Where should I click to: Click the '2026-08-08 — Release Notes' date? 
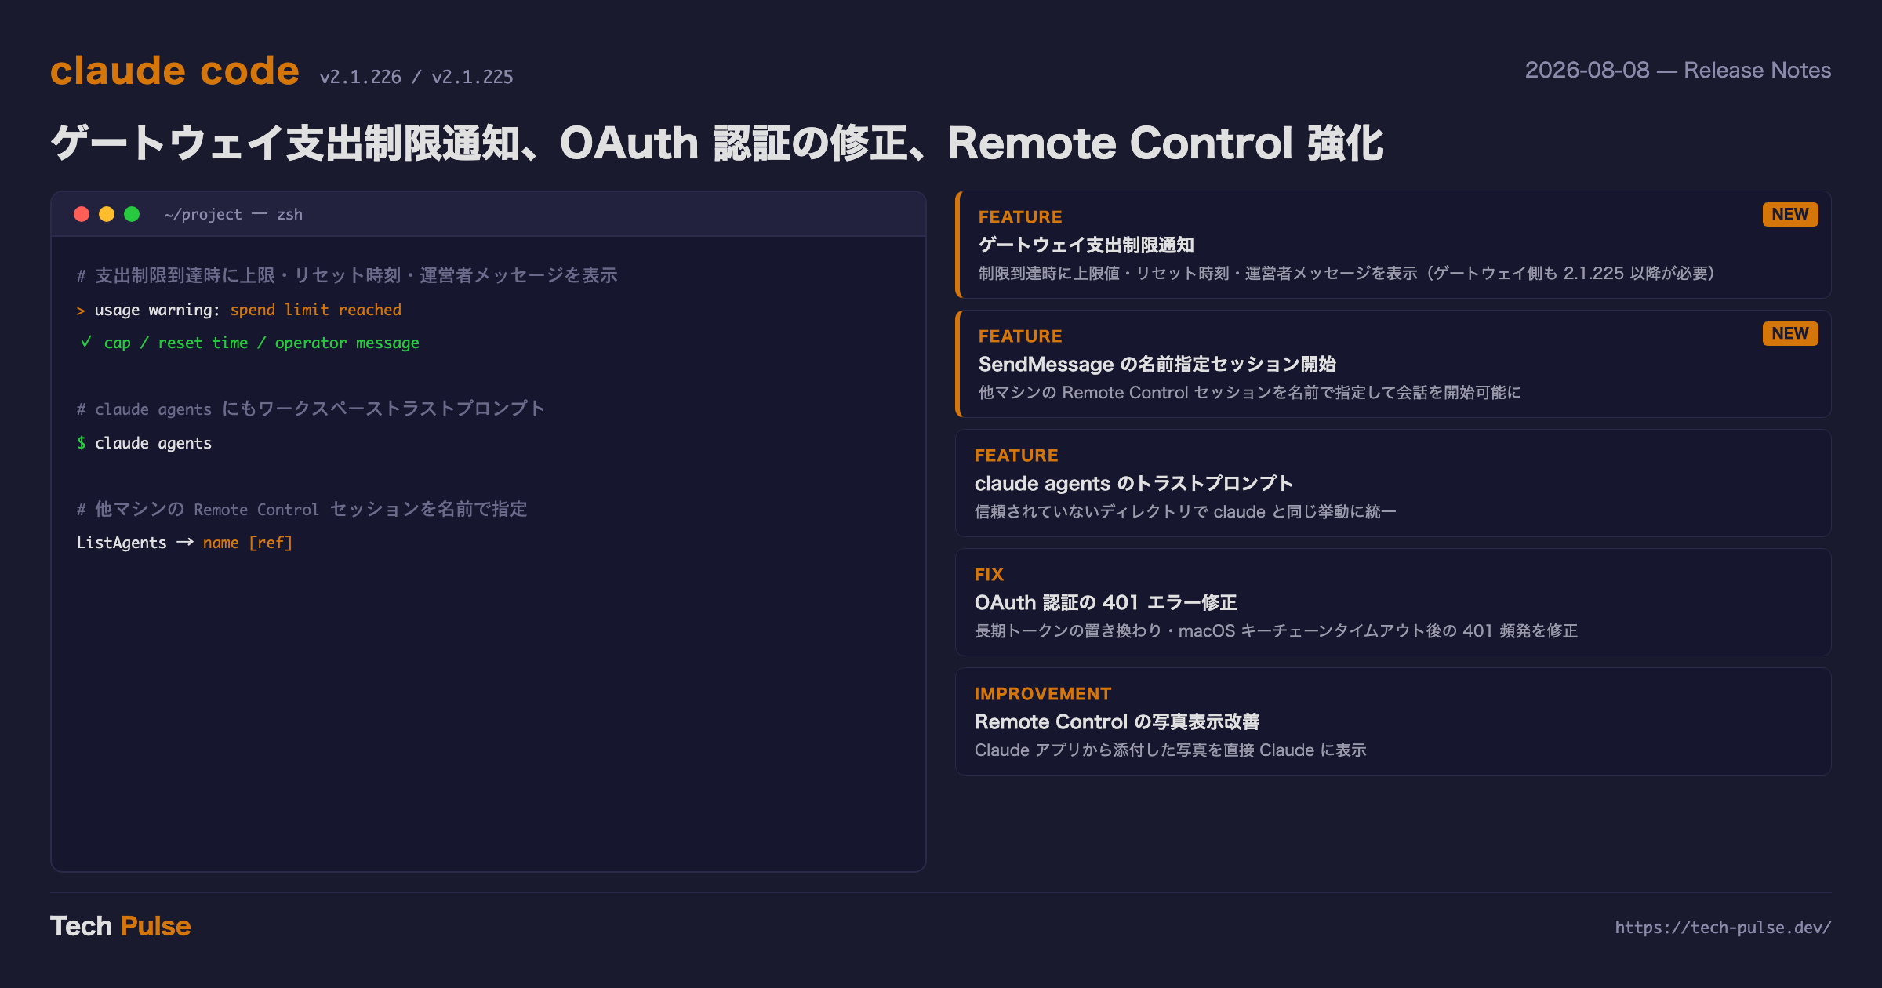pos(1678,70)
